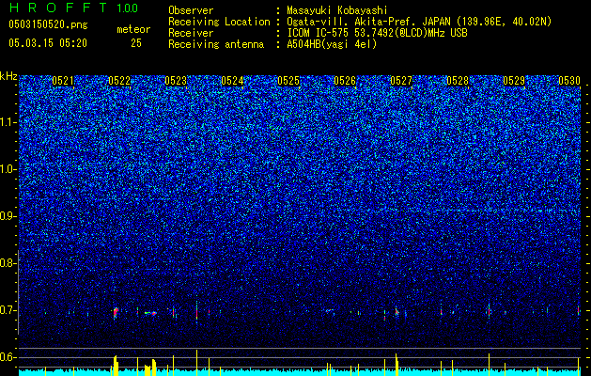Screen dimensions: 591x376
Task: Click the 0530 time marker
Action: coord(569,81)
